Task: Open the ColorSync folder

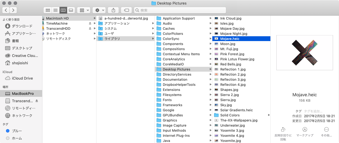Action: click(184, 39)
